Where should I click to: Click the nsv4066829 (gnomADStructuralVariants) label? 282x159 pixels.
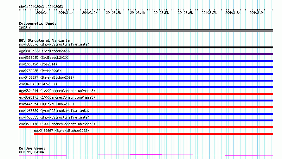(54, 111)
